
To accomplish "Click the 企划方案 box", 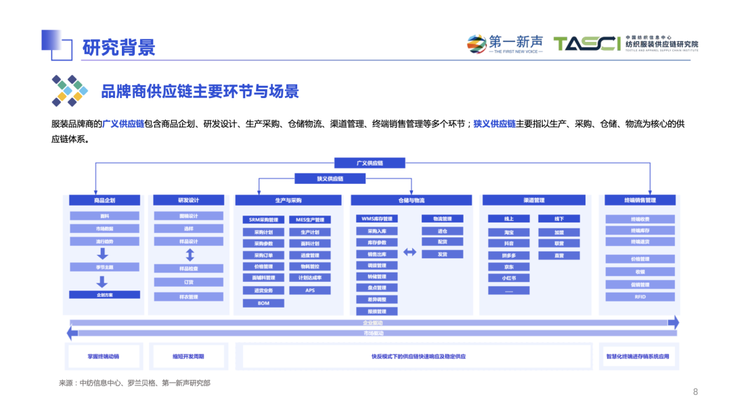I will click(x=104, y=295).
